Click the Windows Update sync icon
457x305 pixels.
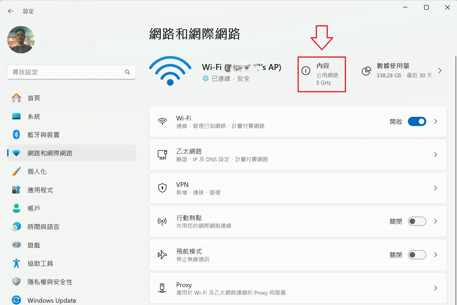pos(16,300)
